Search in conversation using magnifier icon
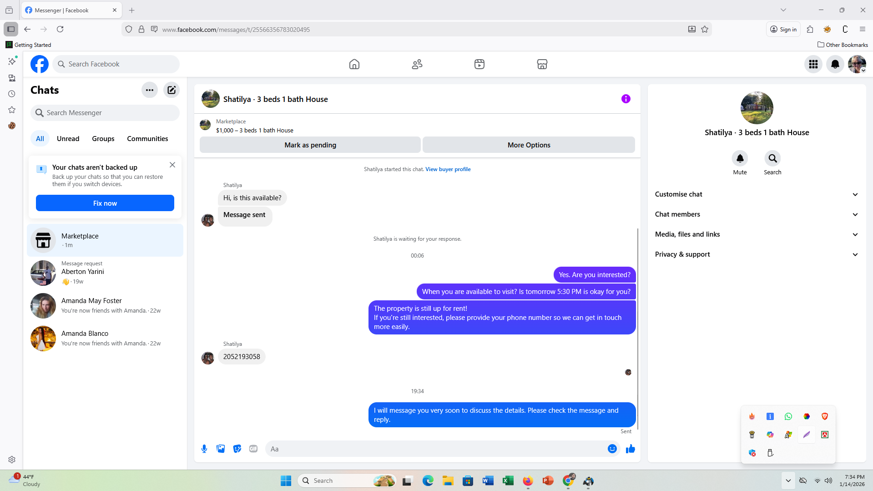The width and height of the screenshot is (873, 491). [772, 158]
